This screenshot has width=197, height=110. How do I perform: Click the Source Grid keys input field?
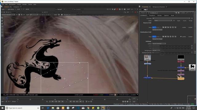tap(154, 27)
